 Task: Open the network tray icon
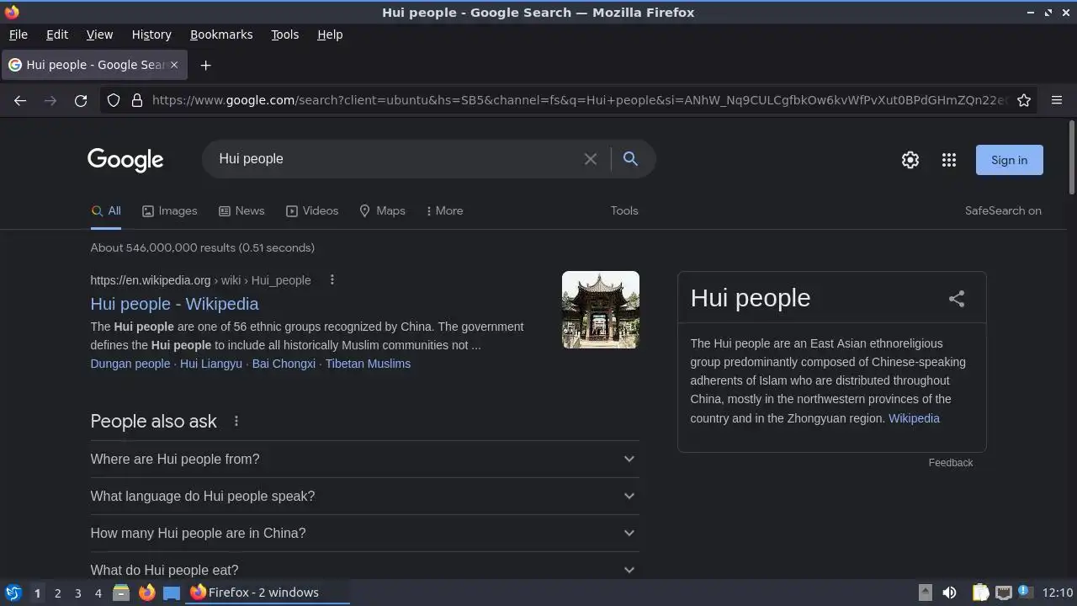point(1003,593)
